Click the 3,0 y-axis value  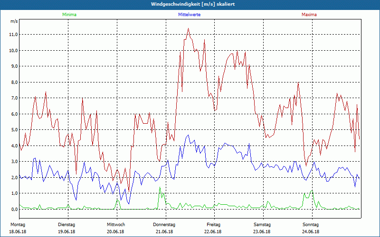point(15,162)
